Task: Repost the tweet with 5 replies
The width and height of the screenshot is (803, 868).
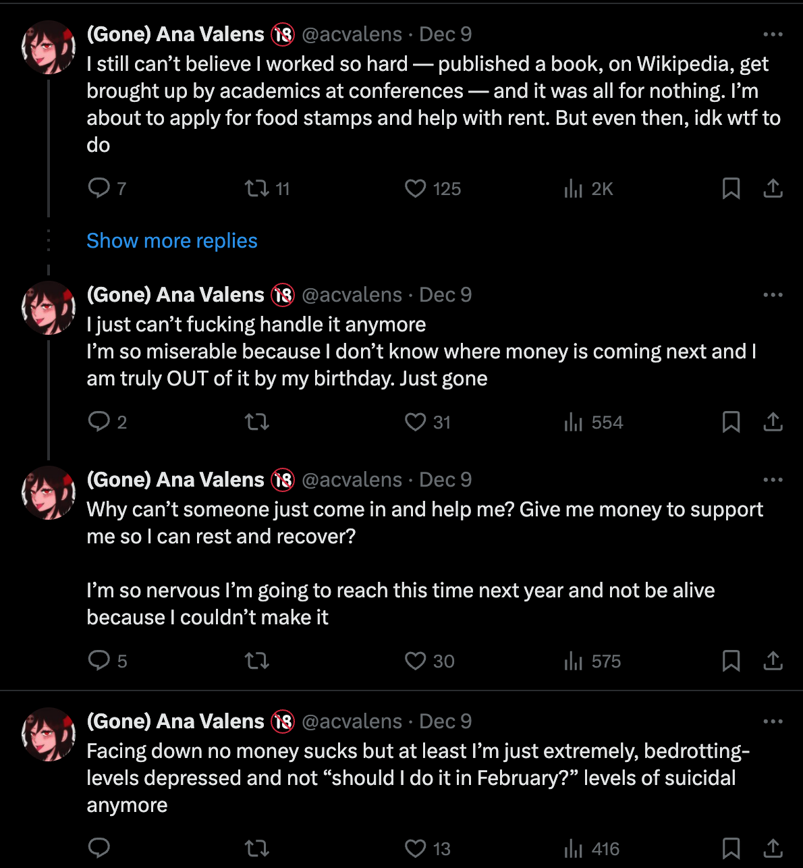Action: click(257, 661)
